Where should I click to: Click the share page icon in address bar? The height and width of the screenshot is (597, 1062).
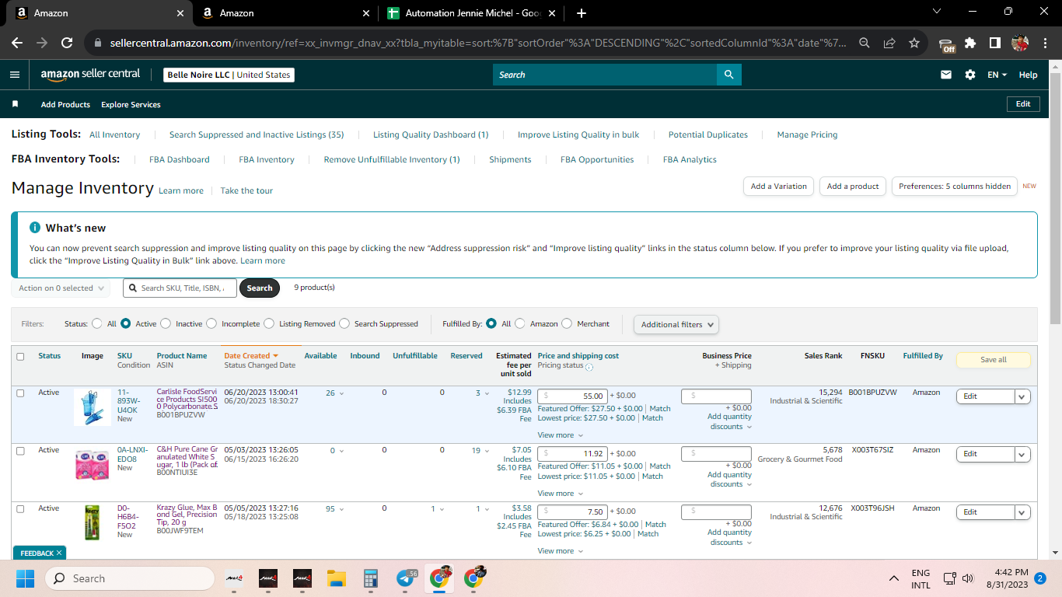coord(889,44)
